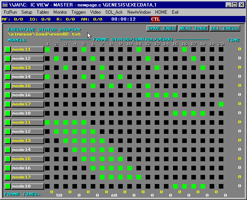Image resolution: width=247 pixels, height=200 pixels.
Task: Open the FrzRun menu
Action: click(x=10, y=12)
